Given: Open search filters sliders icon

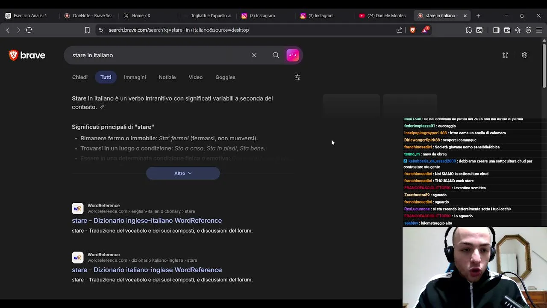Looking at the screenshot, I should coord(297,77).
